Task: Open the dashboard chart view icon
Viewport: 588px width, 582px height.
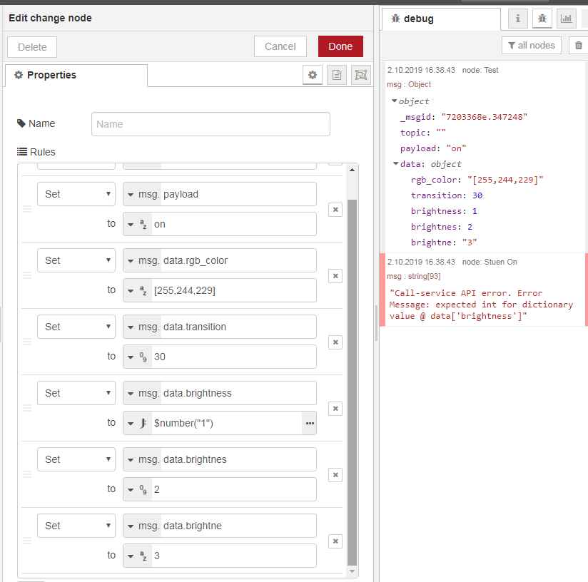Action: (x=566, y=18)
